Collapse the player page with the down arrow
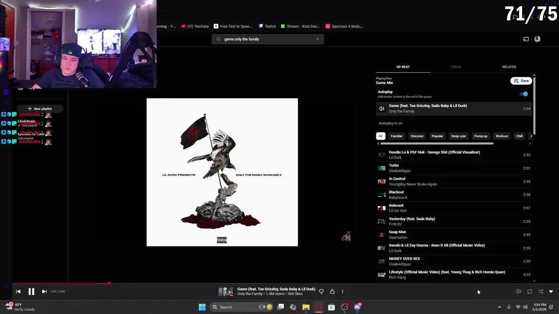The width and height of the screenshot is (559, 314). 551,291
